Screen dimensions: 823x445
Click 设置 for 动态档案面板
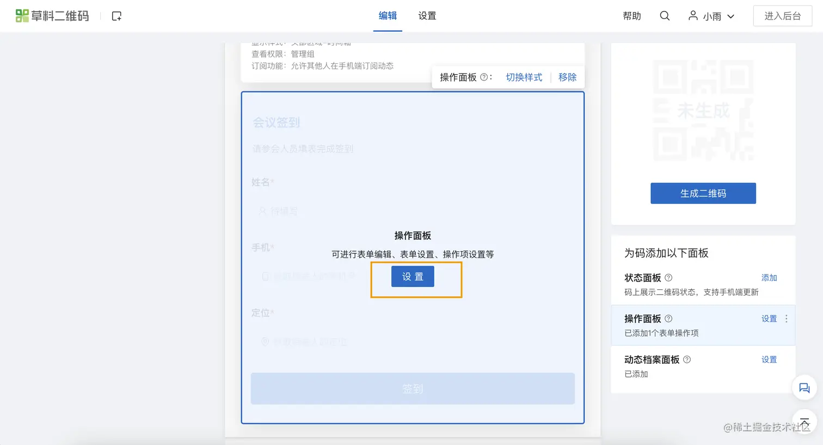[769, 359]
